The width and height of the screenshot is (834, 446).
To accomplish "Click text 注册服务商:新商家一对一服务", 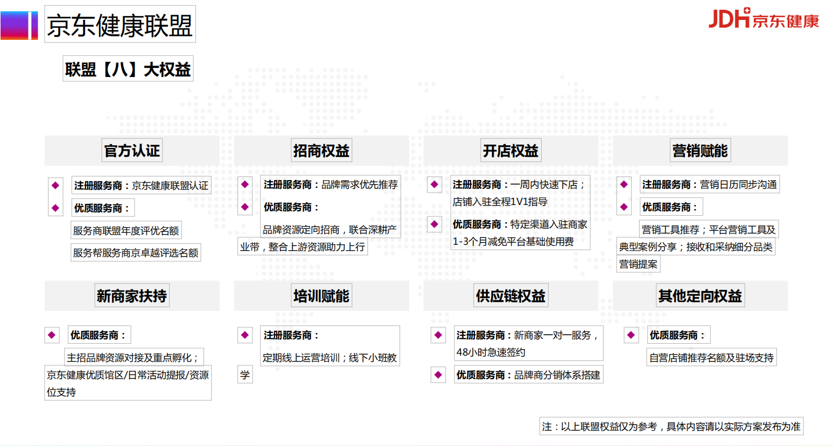I will coord(528,335).
